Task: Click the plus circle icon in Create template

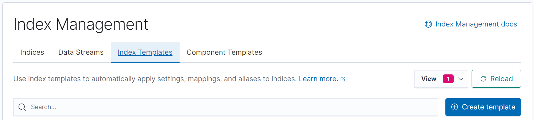Action: pyautogui.click(x=455, y=107)
